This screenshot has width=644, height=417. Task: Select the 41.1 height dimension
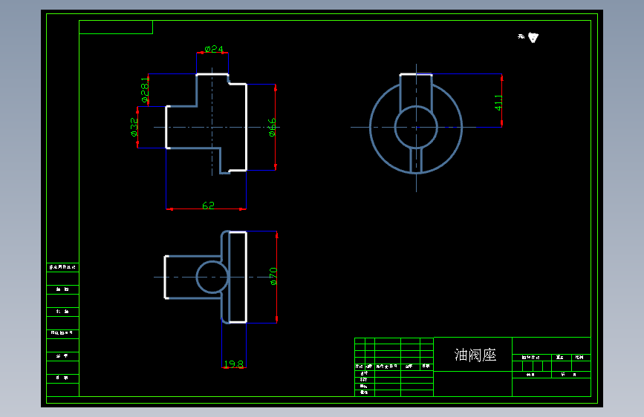pos(498,102)
